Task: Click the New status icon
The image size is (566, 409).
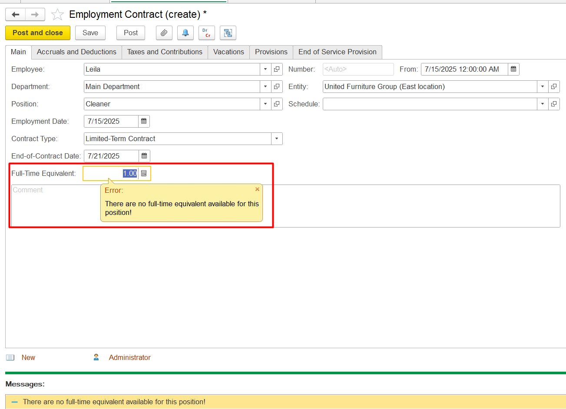Action: [x=10, y=357]
